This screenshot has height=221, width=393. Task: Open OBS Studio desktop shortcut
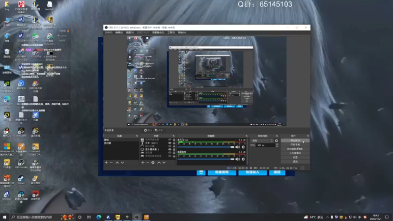click(21, 164)
